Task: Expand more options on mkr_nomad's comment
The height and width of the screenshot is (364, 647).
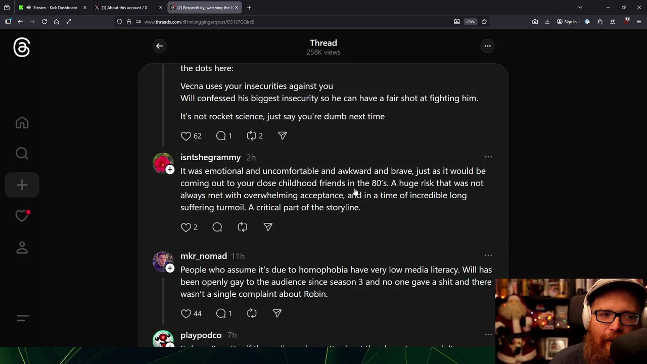Action: (488, 256)
